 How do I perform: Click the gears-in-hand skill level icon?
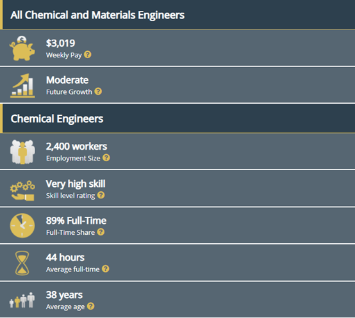[x=22, y=191]
